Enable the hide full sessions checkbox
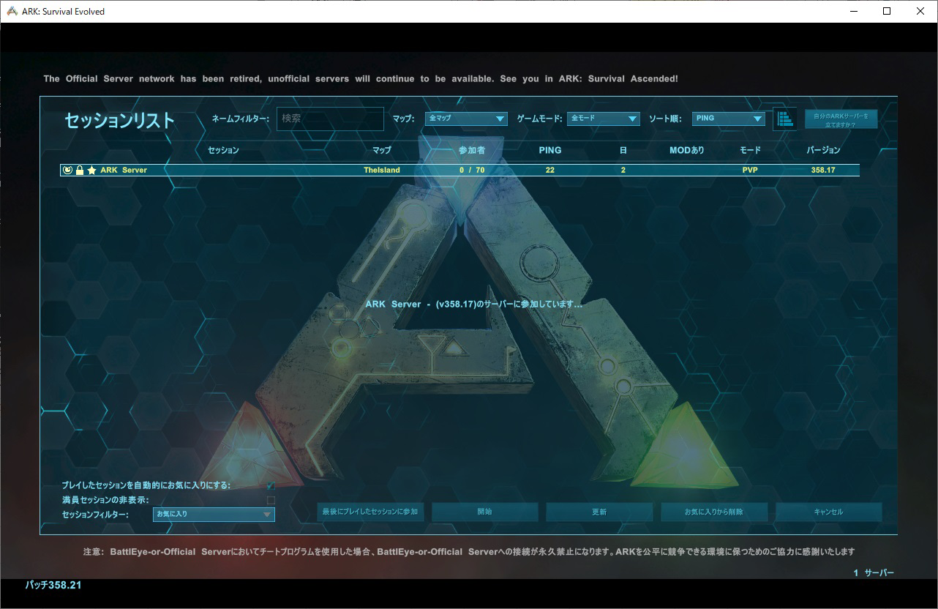The image size is (938, 609). (271, 500)
